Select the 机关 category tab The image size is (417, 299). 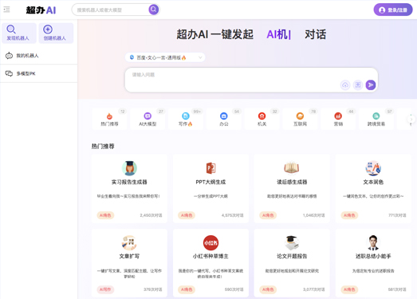pos(262,119)
